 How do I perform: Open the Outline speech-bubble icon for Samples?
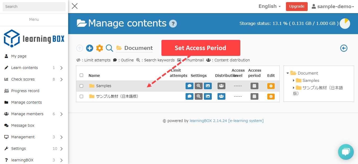[x=189, y=86]
